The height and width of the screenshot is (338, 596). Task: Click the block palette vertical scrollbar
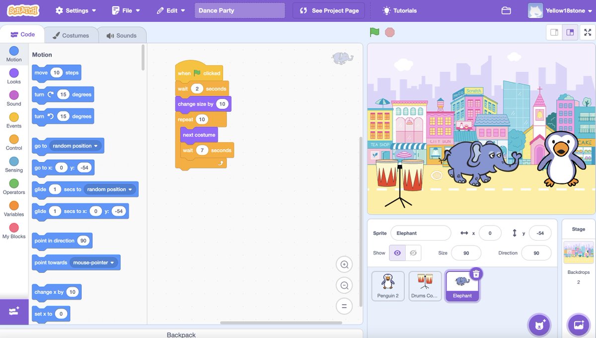pyautogui.click(x=144, y=58)
